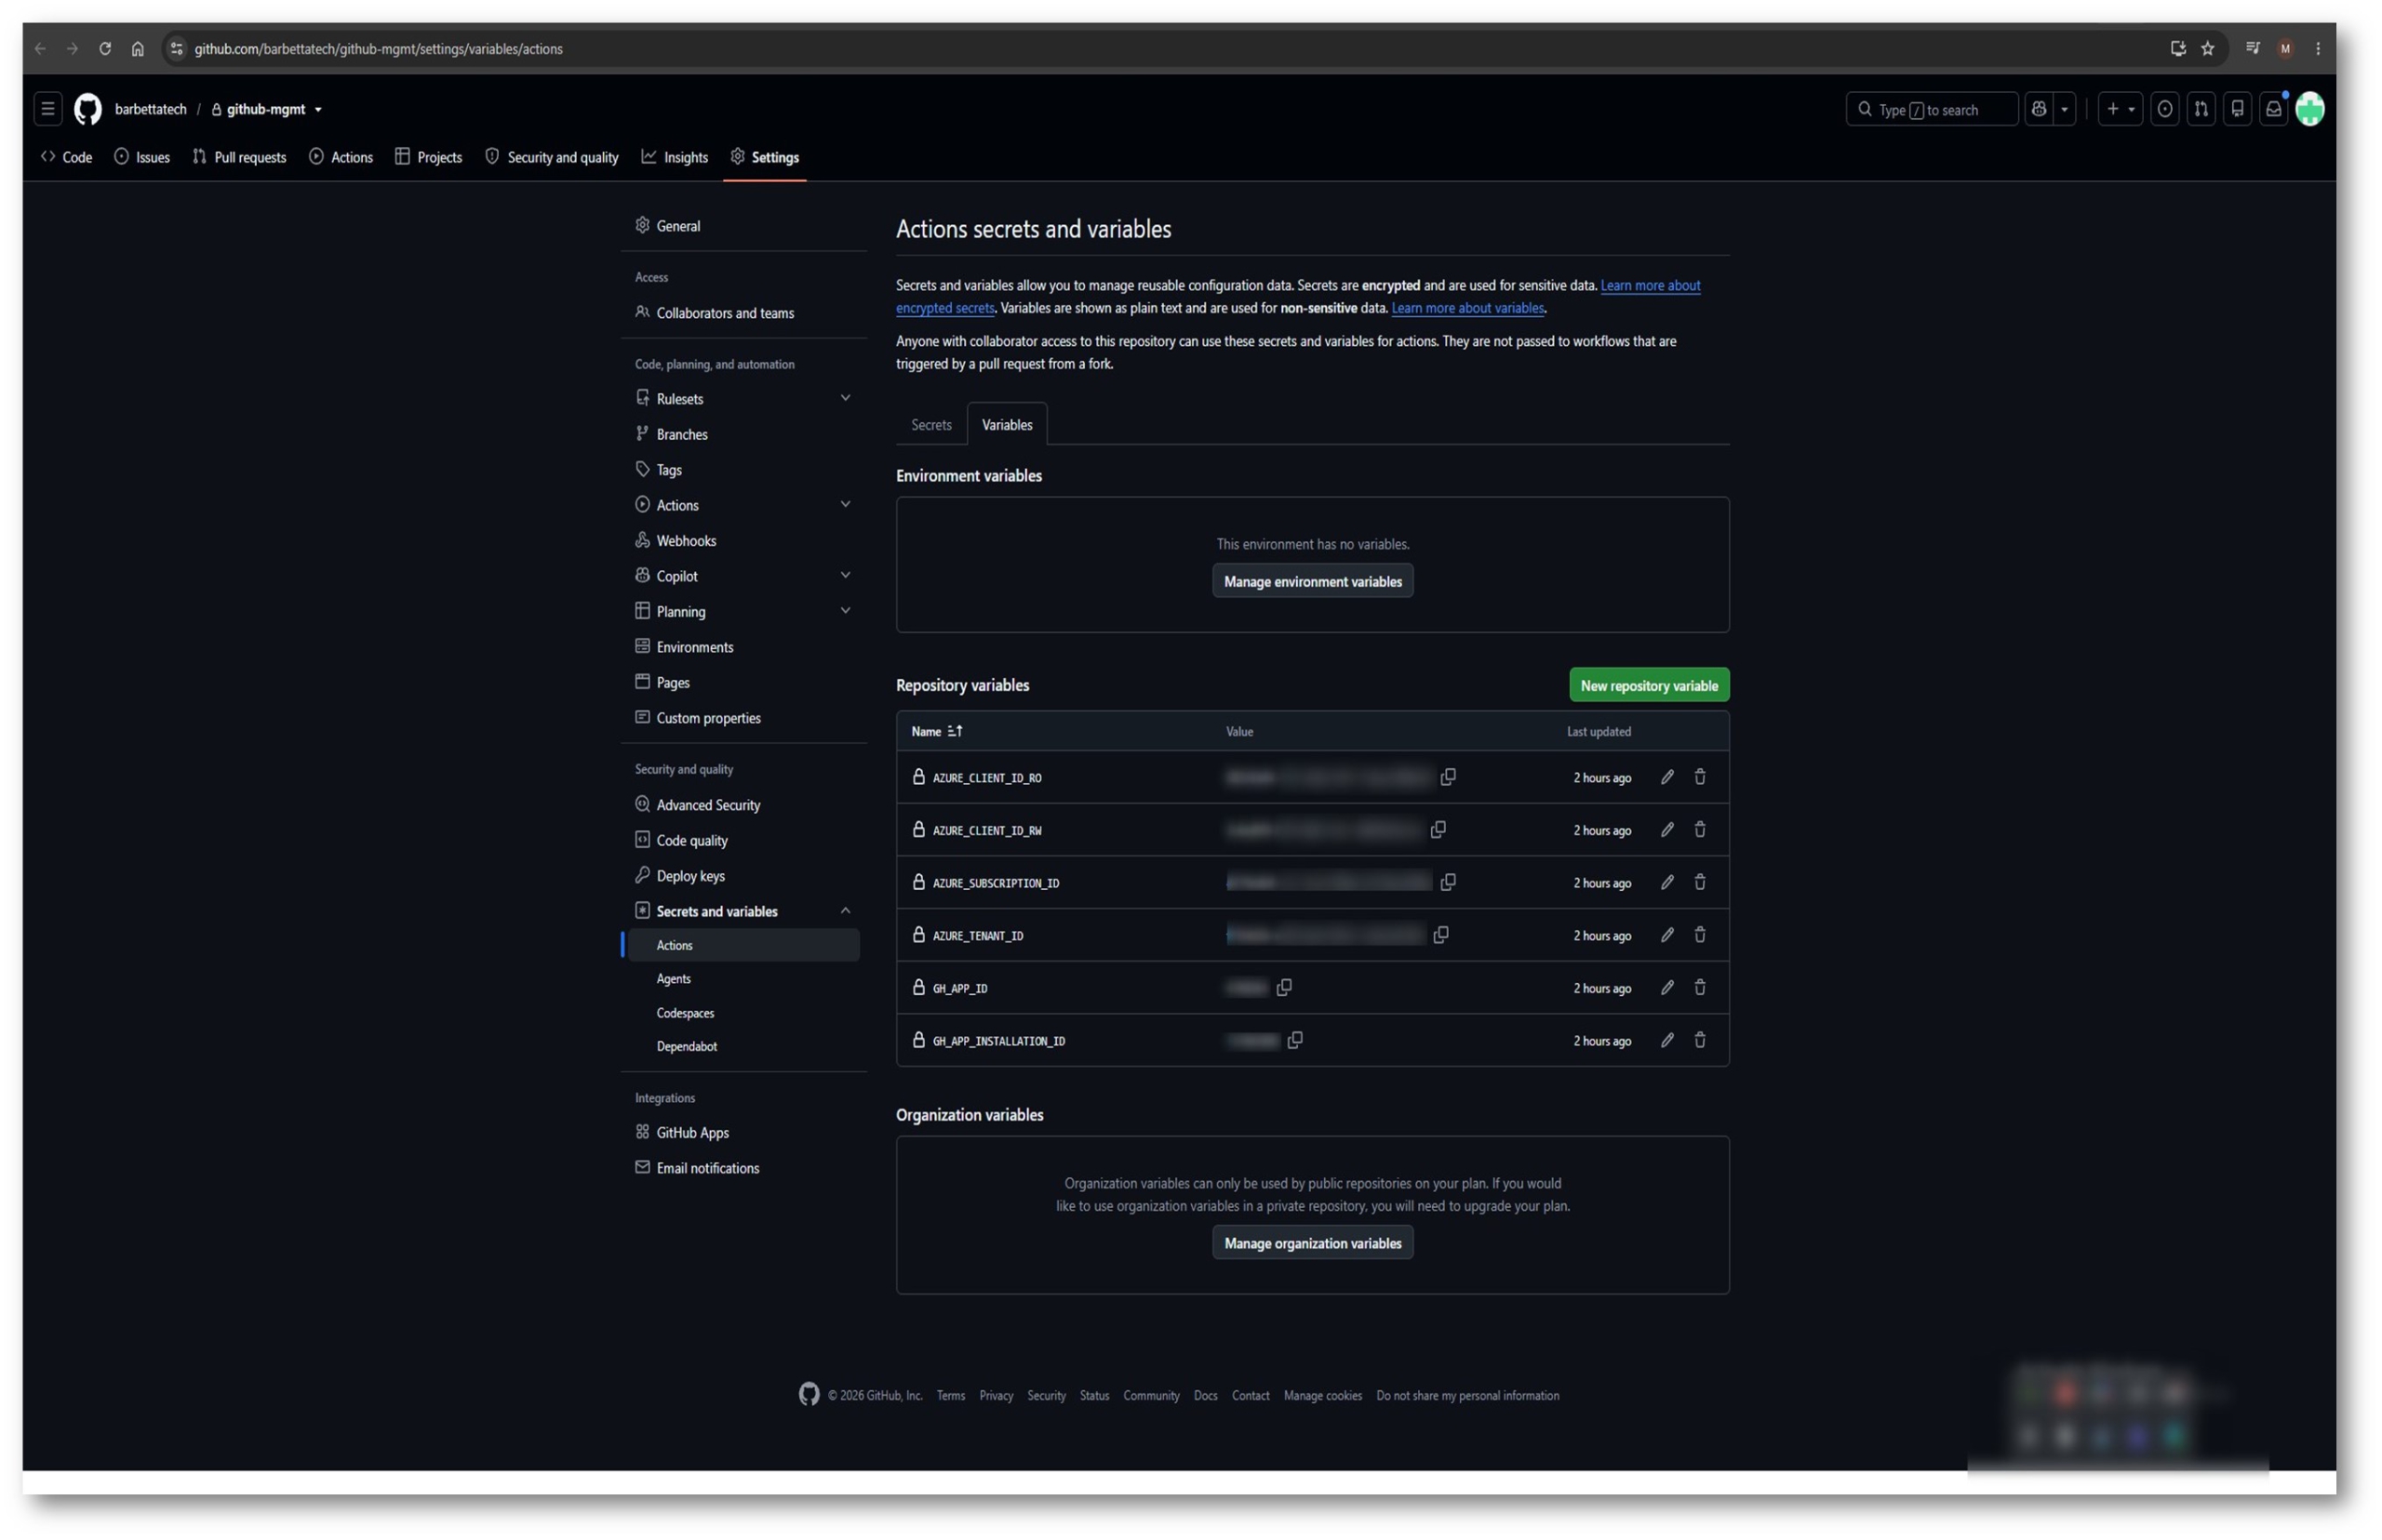2382x1540 pixels.
Task: Open the Learn more about variables link
Action: [1466, 308]
